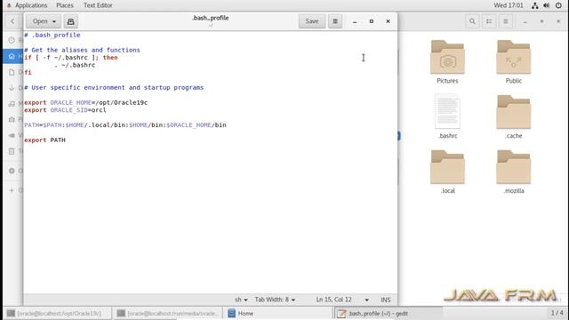Viewport: 569px width, 320px height.
Task: Open Videos sidebar icon in Files
Action: [12, 135]
